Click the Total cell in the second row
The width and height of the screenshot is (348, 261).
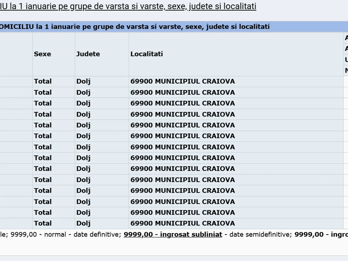tap(43, 93)
